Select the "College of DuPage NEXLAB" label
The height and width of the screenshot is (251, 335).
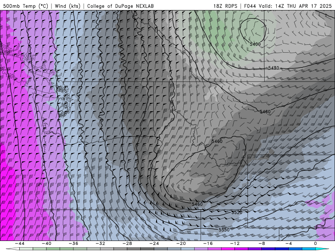[x=120, y=6]
